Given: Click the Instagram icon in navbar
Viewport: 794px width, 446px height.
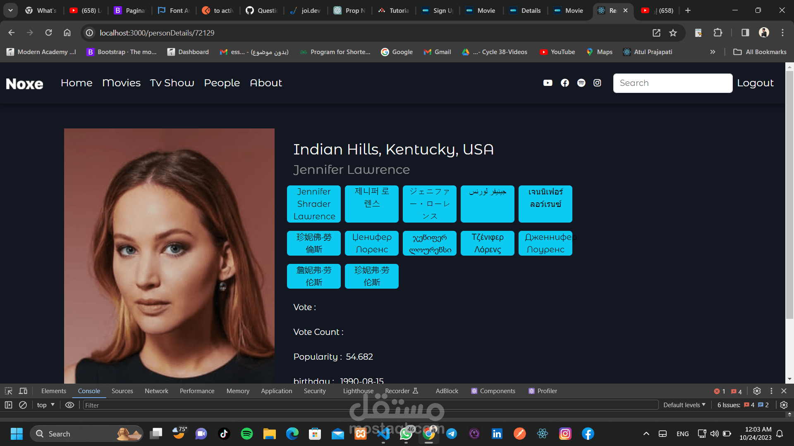Looking at the screenshot, I should click(x=597, y=83).
